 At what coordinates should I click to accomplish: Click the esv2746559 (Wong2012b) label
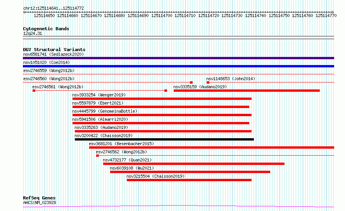(49, 70)
